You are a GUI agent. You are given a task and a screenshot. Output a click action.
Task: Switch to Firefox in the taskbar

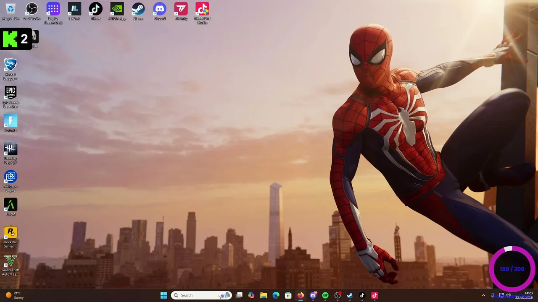301,295
